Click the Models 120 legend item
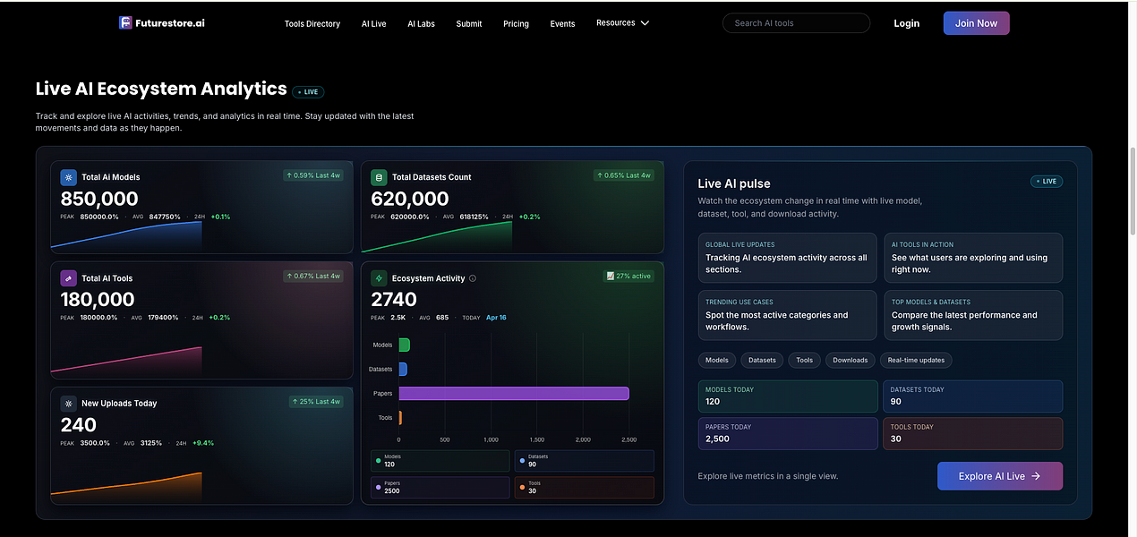Image resolution: width=1137 pixels, height=537 pixels. [440, 461]
